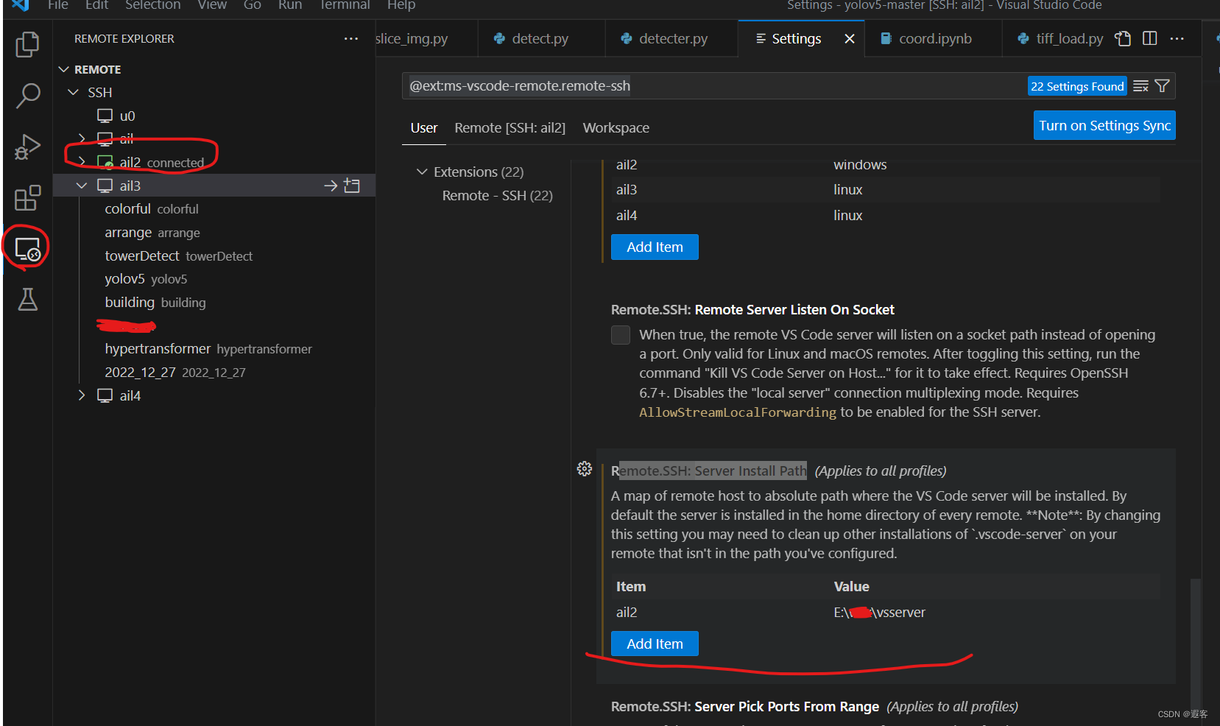The width and height of the screenshot is (1220, 726).
Task: Open the View menu
Action: pos(212,5)
